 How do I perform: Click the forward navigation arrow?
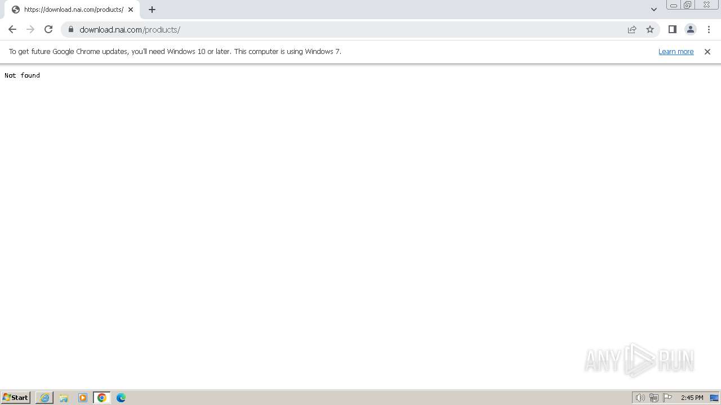tap(30, 29)
